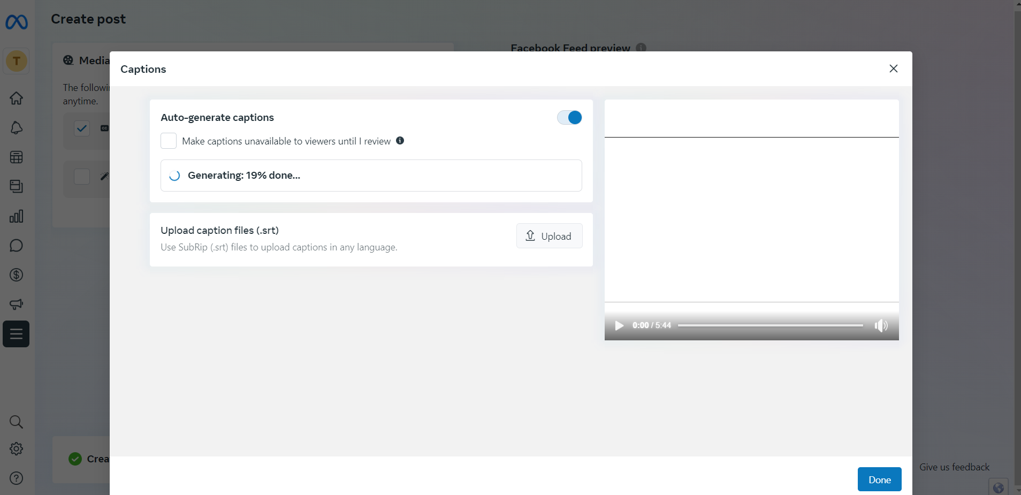Close the Captions dialog
Image resolution: width=1021 pixels, height=495 pixels.
[x=893, y=68]
